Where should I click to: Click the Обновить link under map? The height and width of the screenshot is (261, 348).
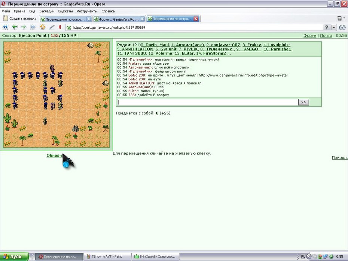(55, 156)
